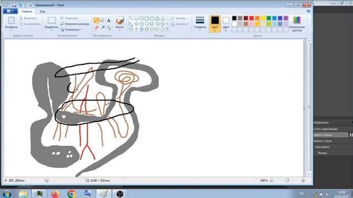Click Resize (Изменить размер) button
353x198 pixels.
click(x=75, y=24)
